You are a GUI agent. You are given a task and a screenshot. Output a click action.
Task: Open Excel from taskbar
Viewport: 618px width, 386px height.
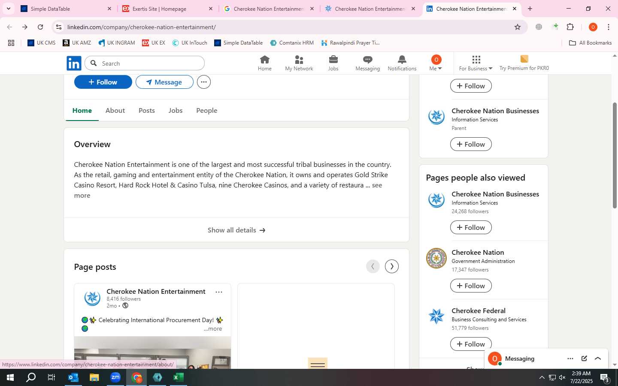point(179,377)
